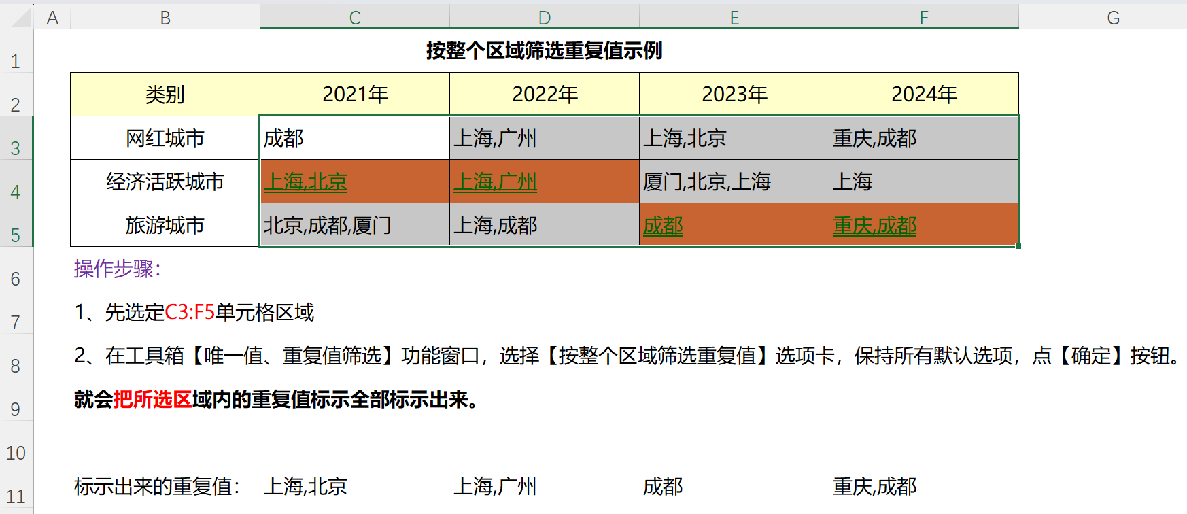The image size is (1187, 514).
Task: Select the 网红城市 cell
Action: click(165, 138)
